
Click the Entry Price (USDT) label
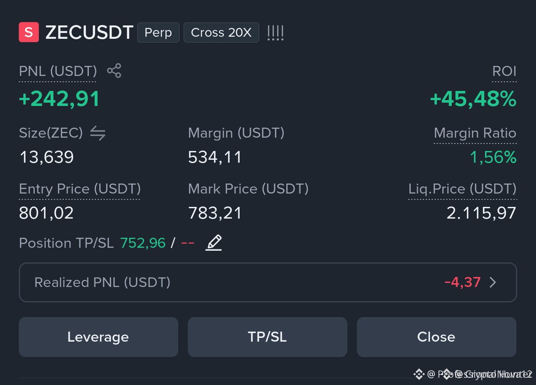80,189
